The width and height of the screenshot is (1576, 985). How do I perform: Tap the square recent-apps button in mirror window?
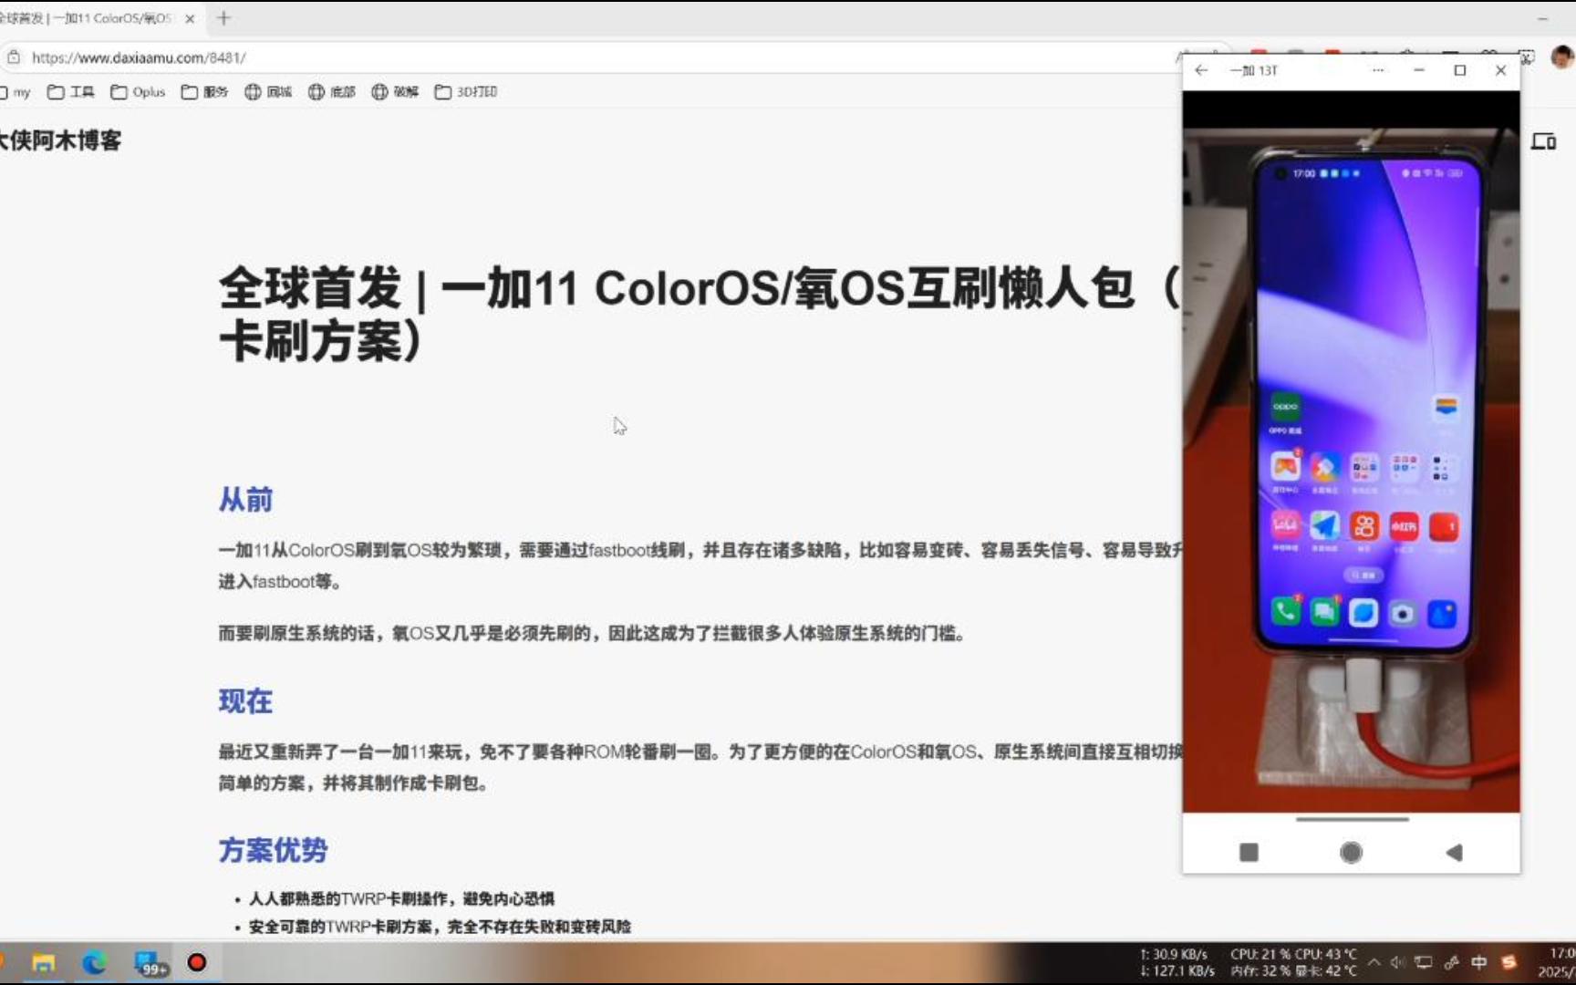point(1249,852)
